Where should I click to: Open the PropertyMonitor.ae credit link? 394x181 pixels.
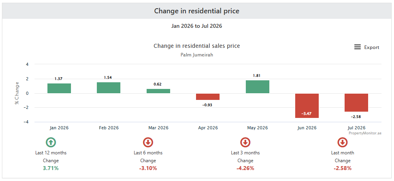(x=365, y=133)
